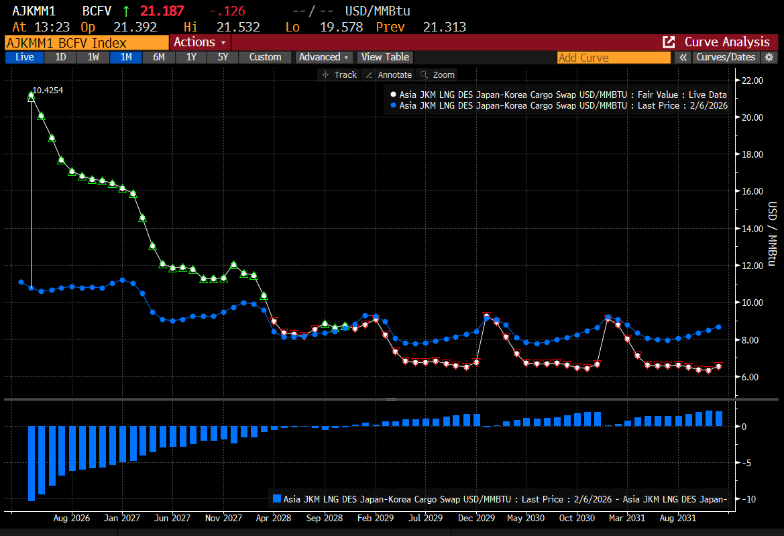
Task: Click the AJKMM1 BCFV Index ticker field
Action: (x=87, y=42)
